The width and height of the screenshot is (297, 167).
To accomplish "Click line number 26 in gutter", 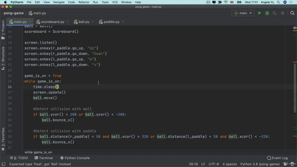I will 10,87.
